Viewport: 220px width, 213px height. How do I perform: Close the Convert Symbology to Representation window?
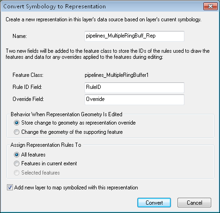tap(210, 6)
